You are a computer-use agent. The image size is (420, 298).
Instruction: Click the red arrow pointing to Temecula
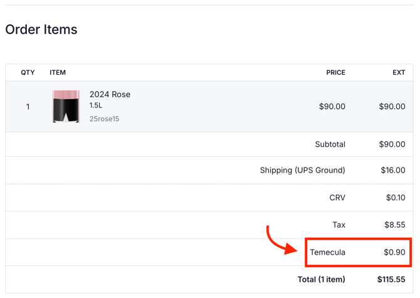[x=280, y=242]
